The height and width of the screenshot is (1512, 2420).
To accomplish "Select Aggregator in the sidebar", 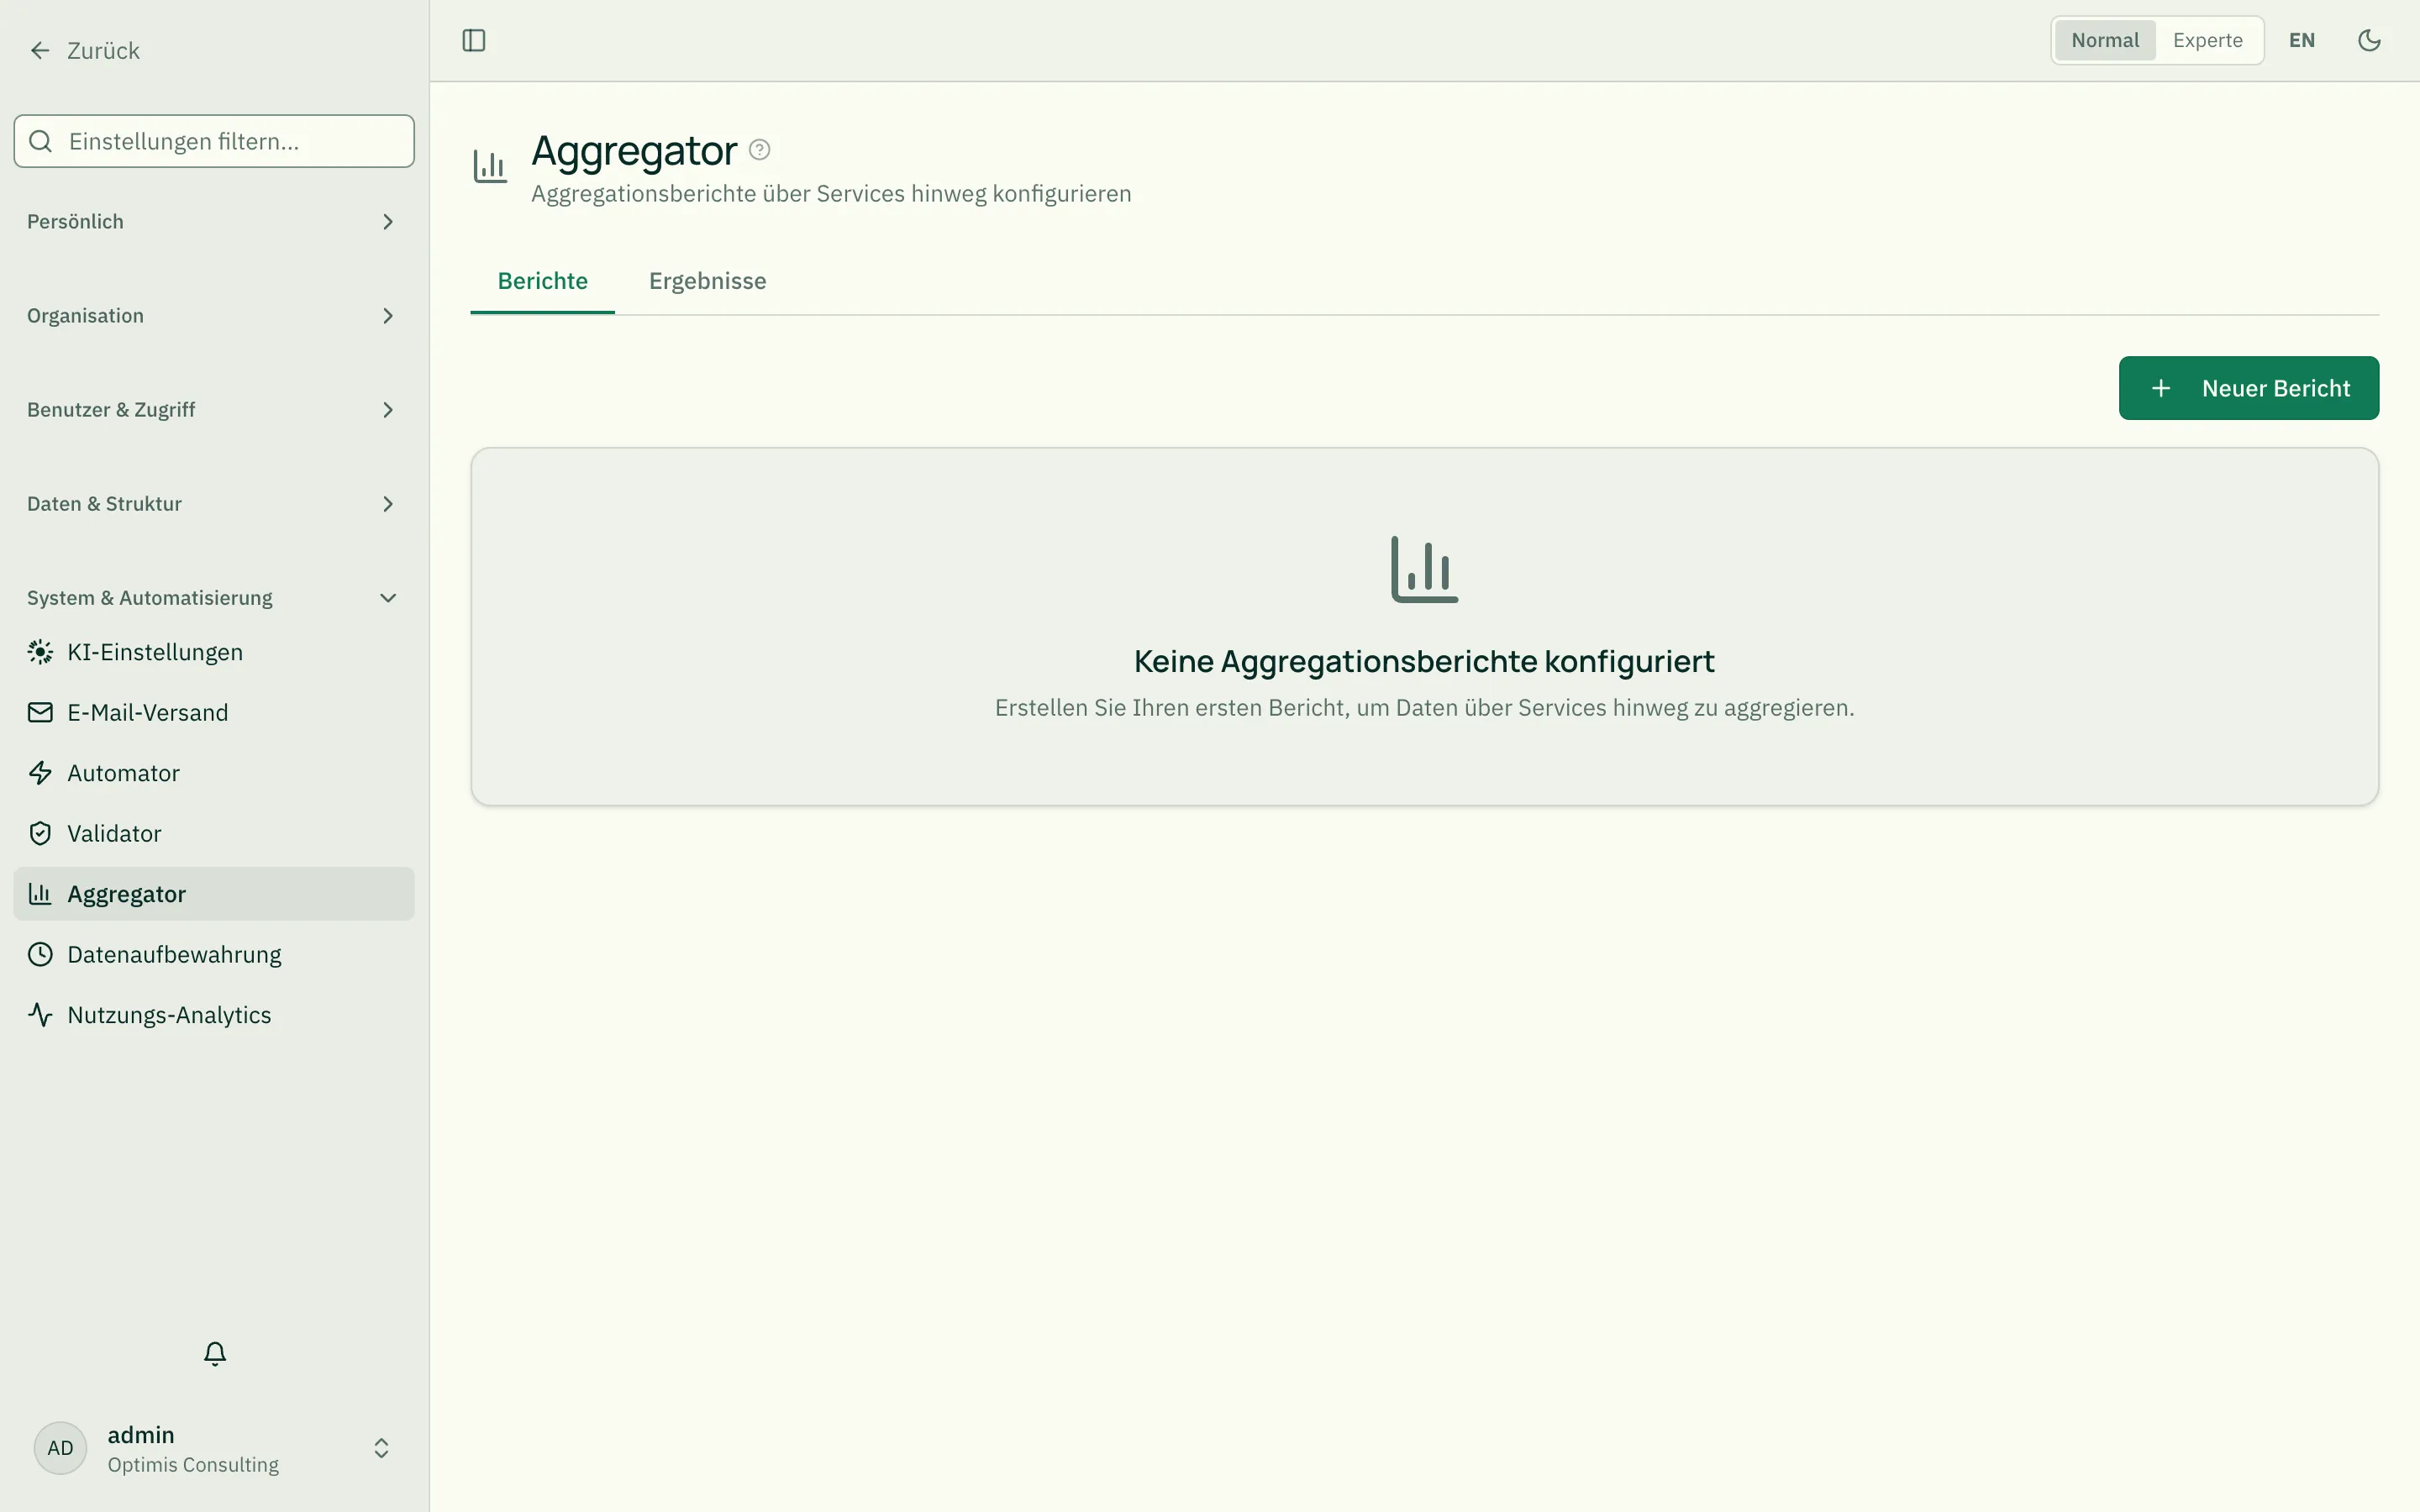I will [x=214, y=894].
